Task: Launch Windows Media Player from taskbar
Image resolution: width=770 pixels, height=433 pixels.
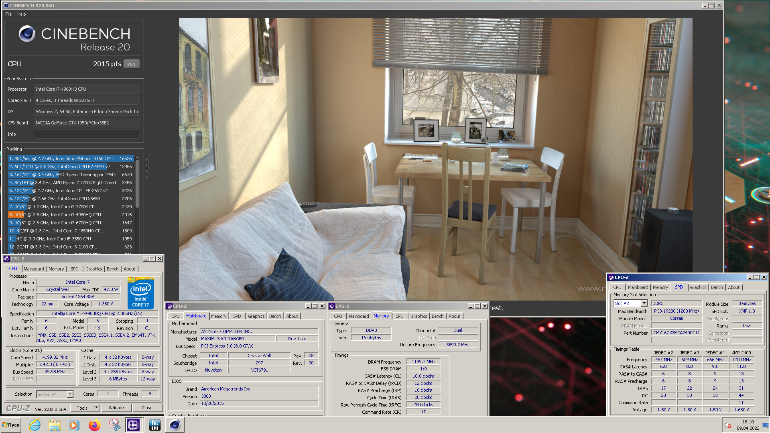Action: tap(74, 425)
